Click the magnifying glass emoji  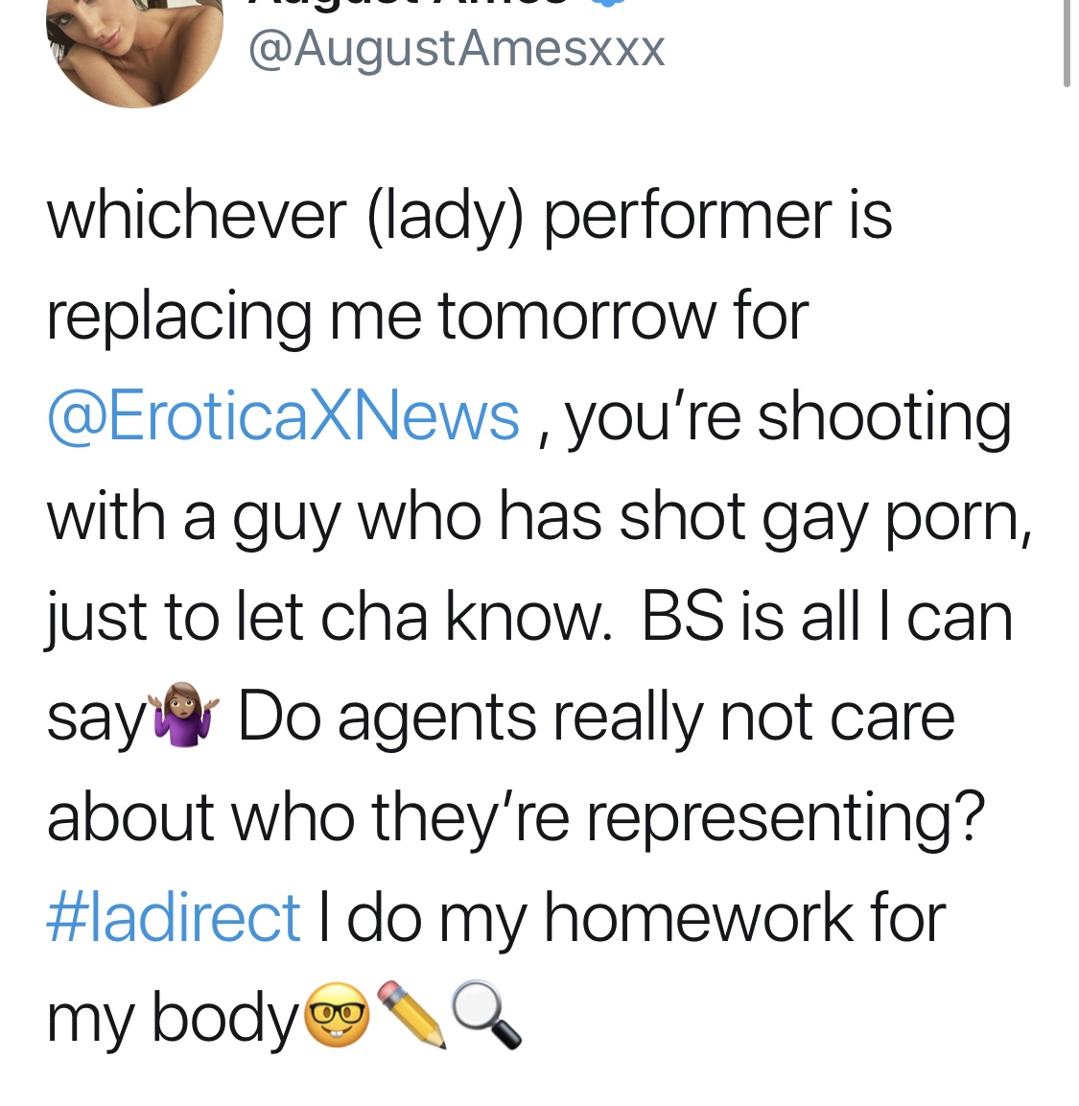click(x=486, y=1014)
